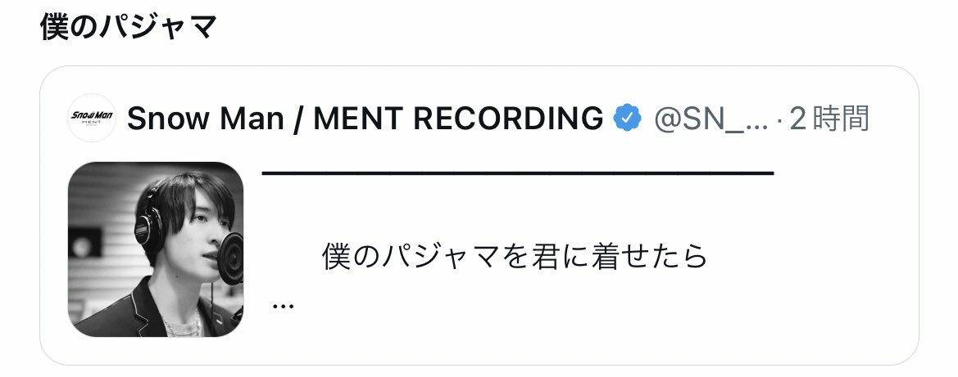Click the パジャマ characters in the top heading

[159, 26]
